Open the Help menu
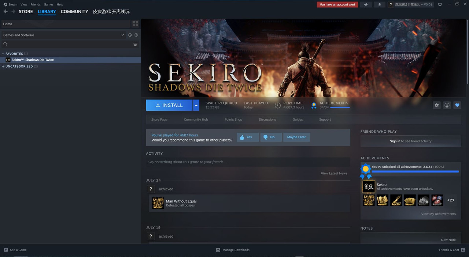The height and width of the screenshot is (257, 469). click(x=60, y=4)
